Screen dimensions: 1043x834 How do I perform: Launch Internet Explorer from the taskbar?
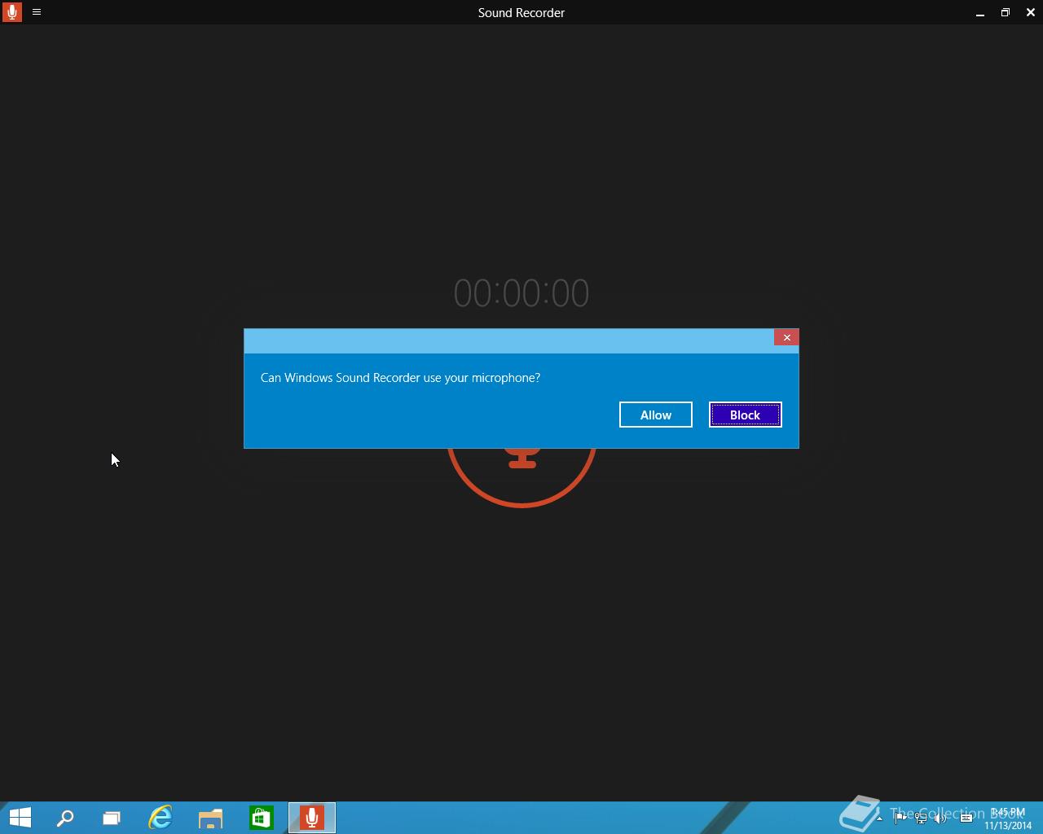point(161,817)
